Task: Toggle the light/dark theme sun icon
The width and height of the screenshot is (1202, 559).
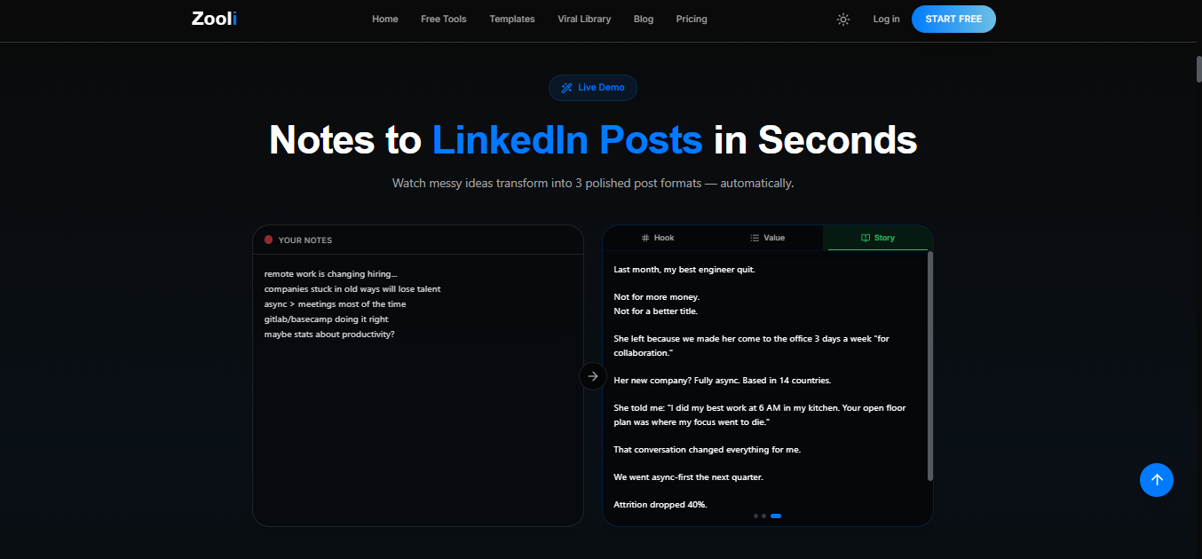Action: (843, 20)
